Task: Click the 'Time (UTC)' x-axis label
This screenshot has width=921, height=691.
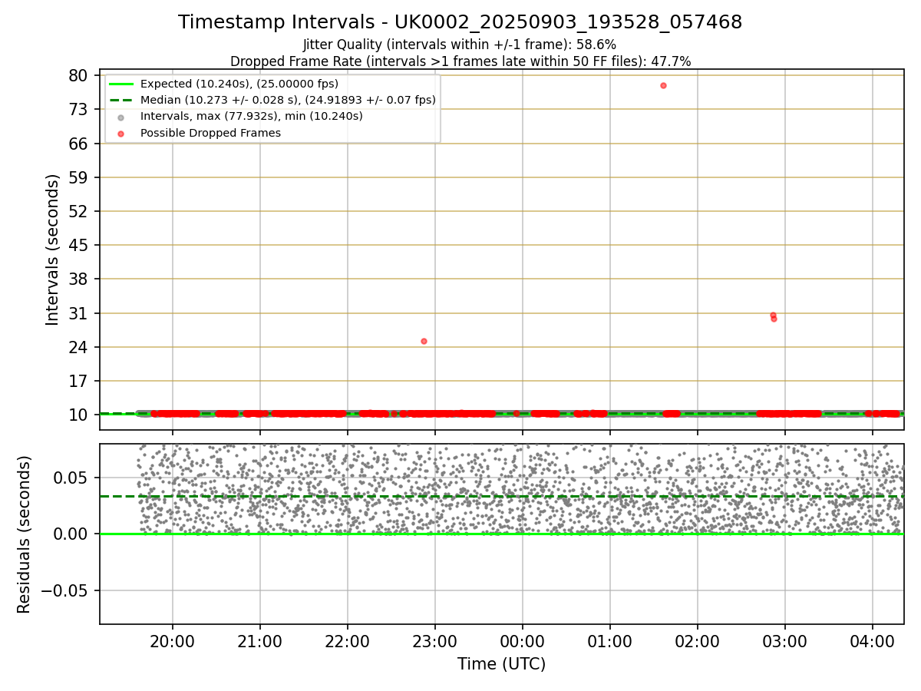Action: (501, 664)
